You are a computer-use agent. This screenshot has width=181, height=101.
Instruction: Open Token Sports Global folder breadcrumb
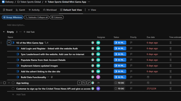pos(29,2)
